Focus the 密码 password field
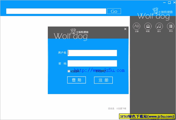This screenshot has height=120, width=176. 92,63
